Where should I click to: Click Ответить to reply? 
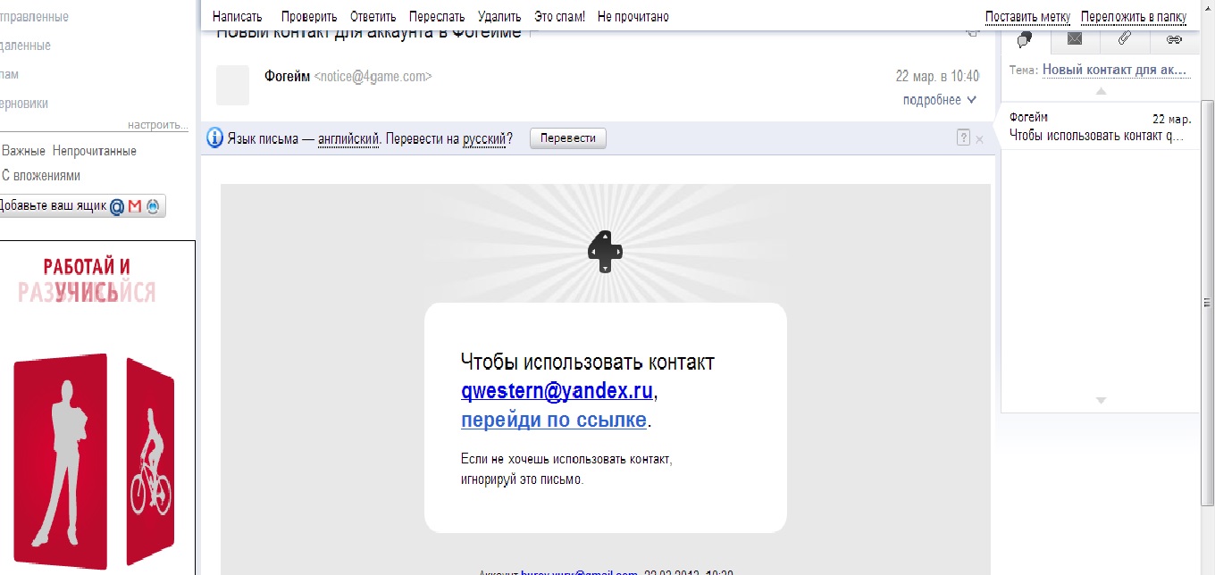(x=373, y=17)
